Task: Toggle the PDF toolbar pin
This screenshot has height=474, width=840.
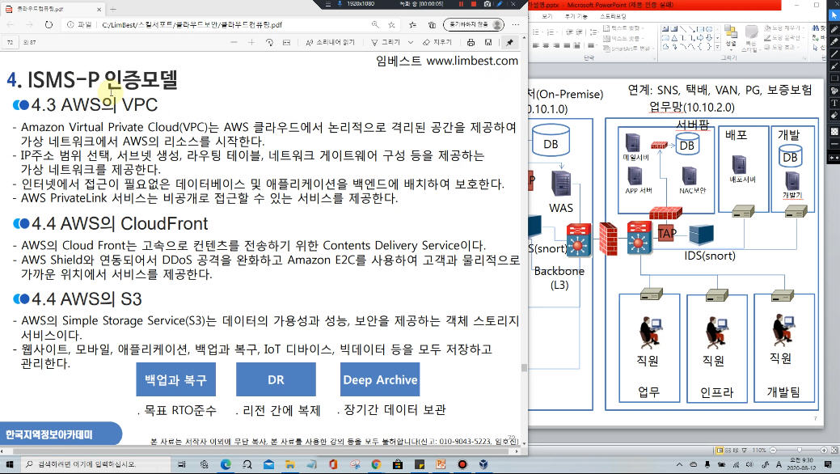Action: pos(509,42)
